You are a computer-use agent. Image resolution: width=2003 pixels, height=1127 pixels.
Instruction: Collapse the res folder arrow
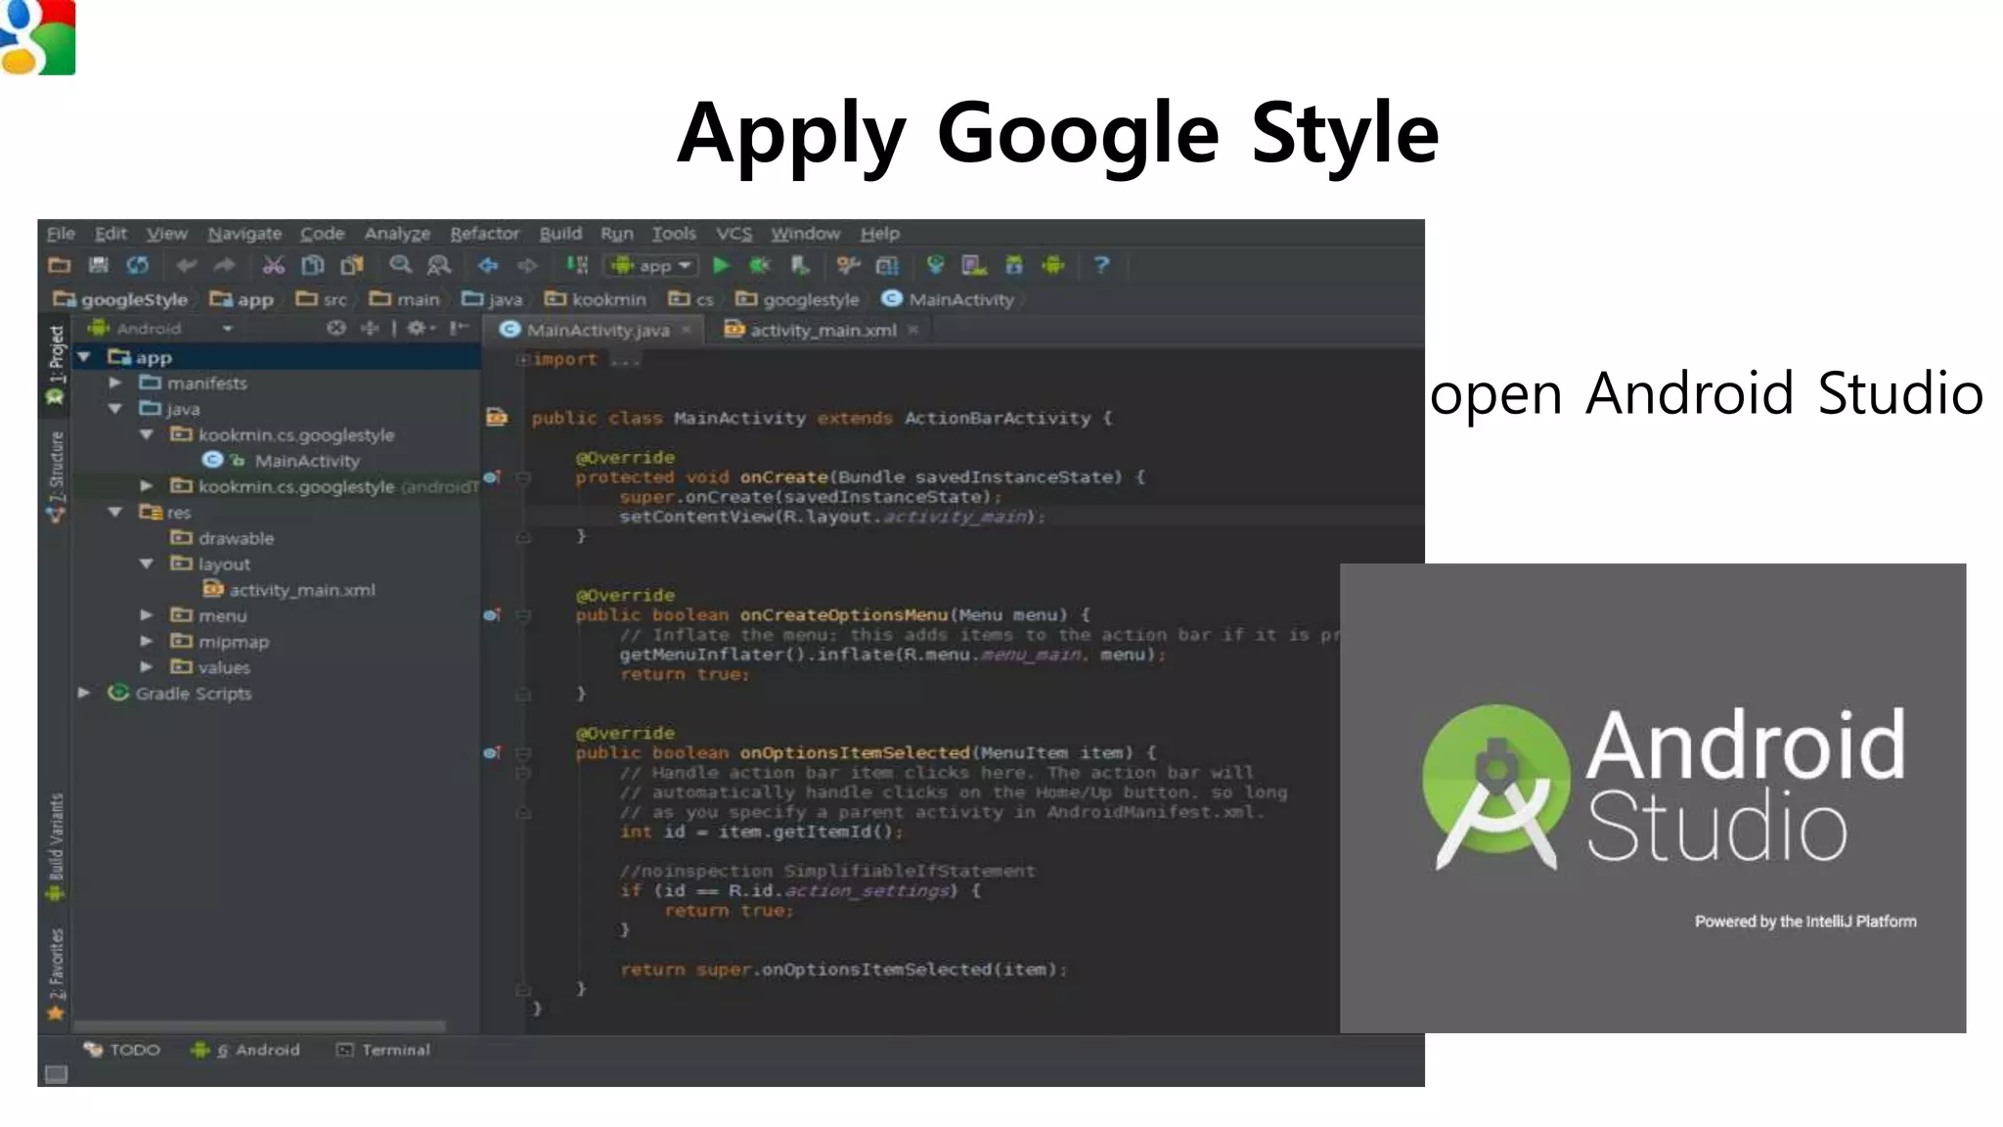pyautogui.click(x=115, y=512)
